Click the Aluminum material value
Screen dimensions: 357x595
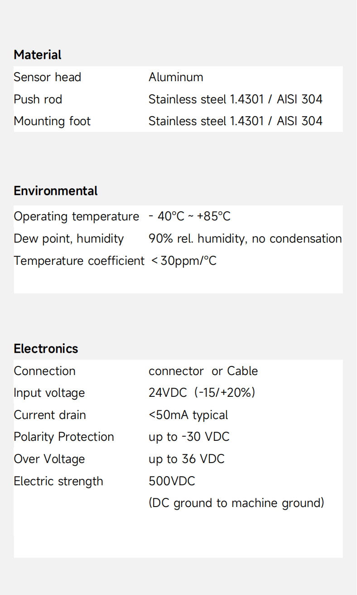(176, 77)
